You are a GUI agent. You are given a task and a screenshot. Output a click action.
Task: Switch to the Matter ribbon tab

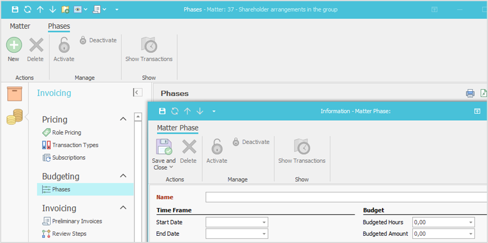20,26
